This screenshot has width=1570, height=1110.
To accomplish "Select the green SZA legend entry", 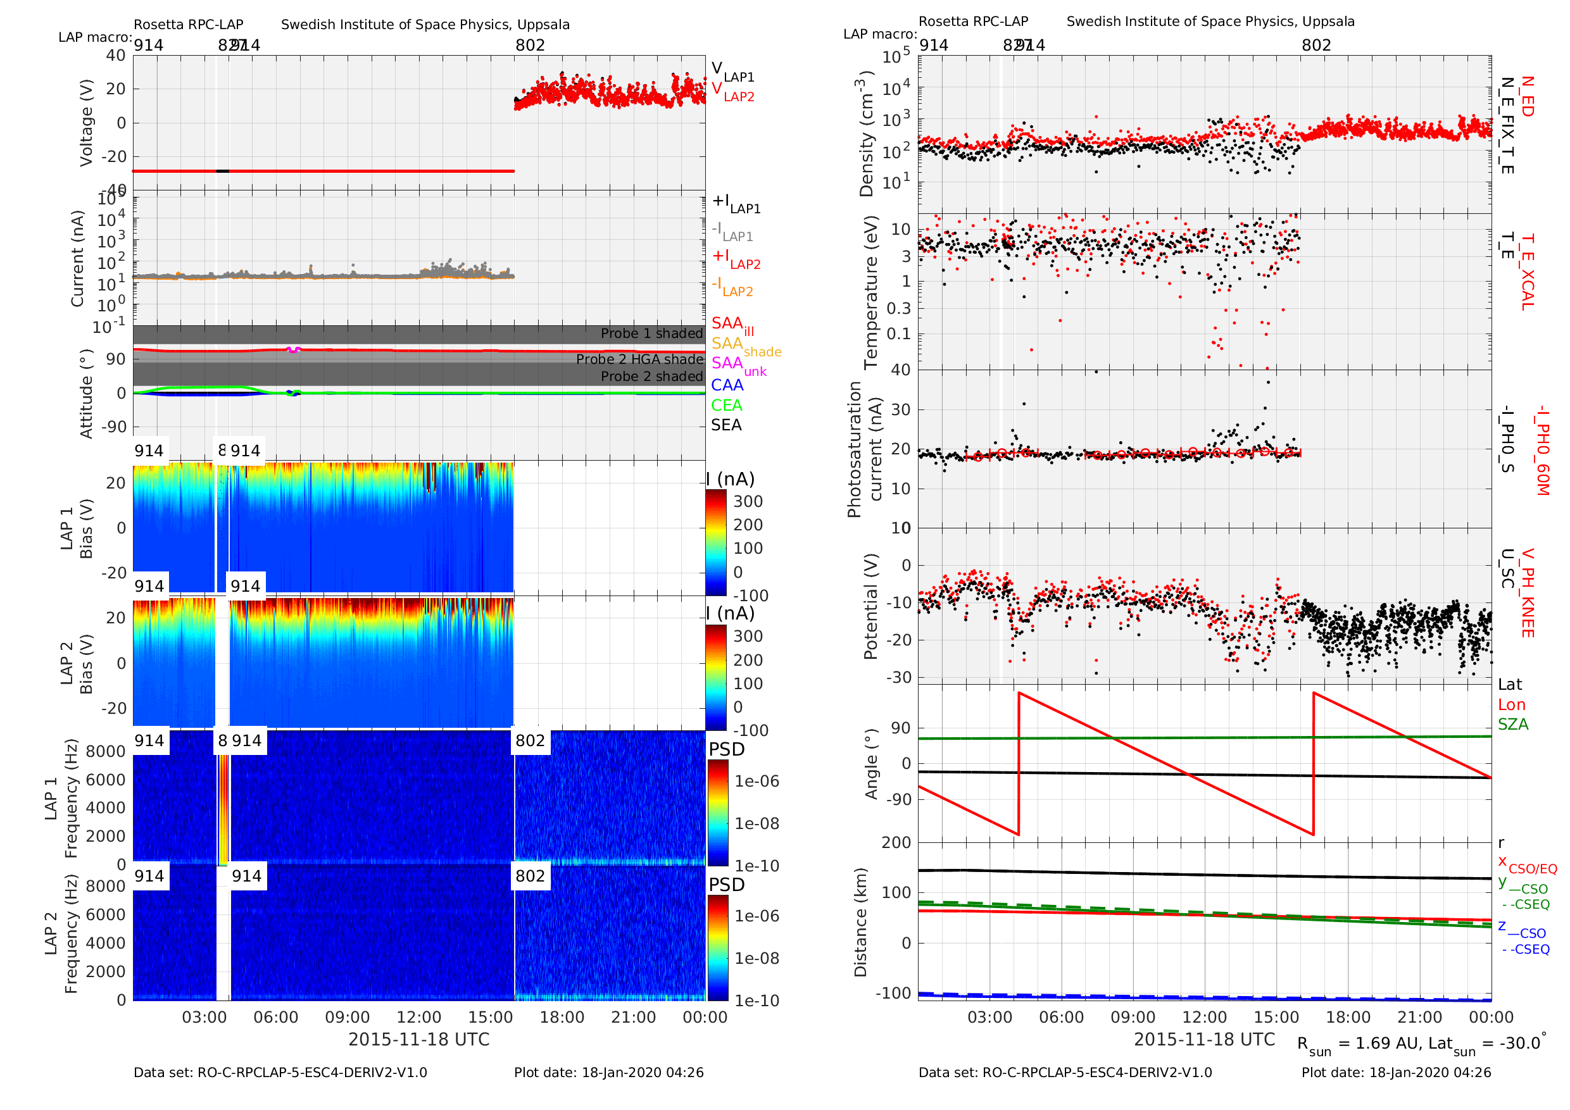I will coord(1513,725).
